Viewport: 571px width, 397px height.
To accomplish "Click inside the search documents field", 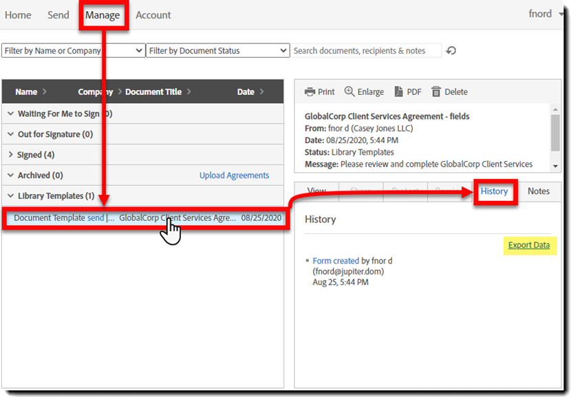I will [368, 50].
